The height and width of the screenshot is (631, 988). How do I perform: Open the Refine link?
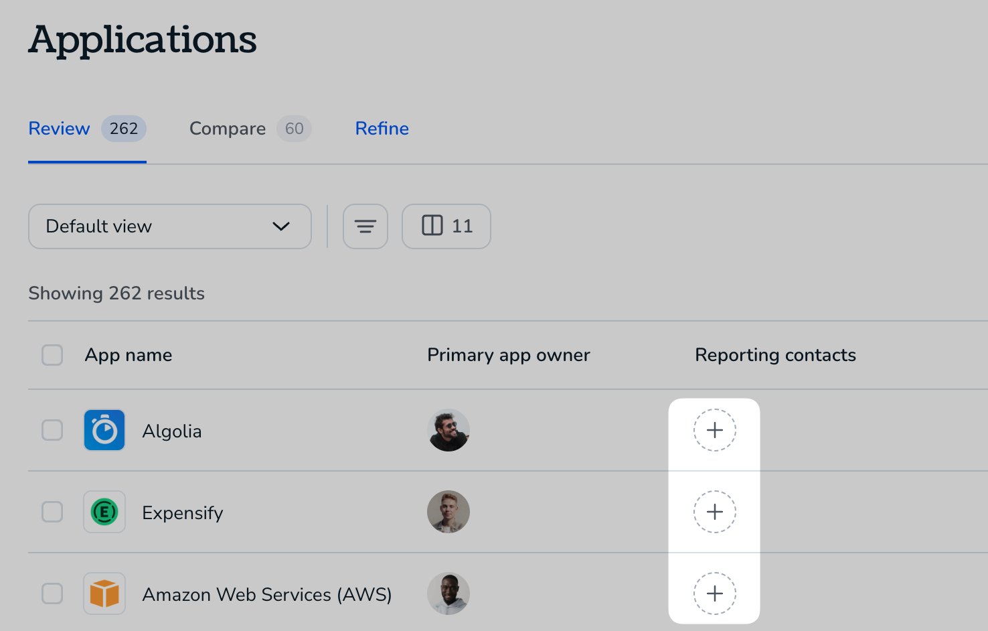click(x=382, y=129)
